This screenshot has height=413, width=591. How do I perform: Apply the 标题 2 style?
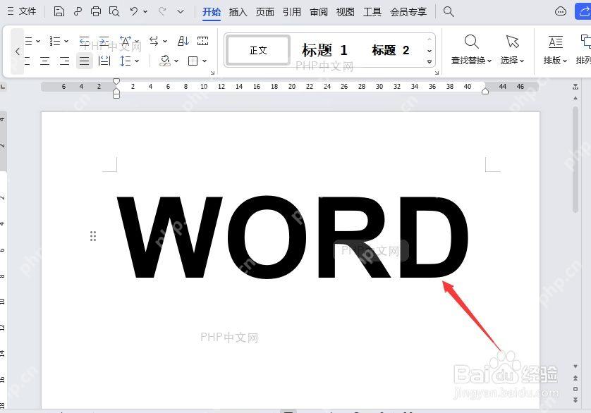click(x=391, y=50)
